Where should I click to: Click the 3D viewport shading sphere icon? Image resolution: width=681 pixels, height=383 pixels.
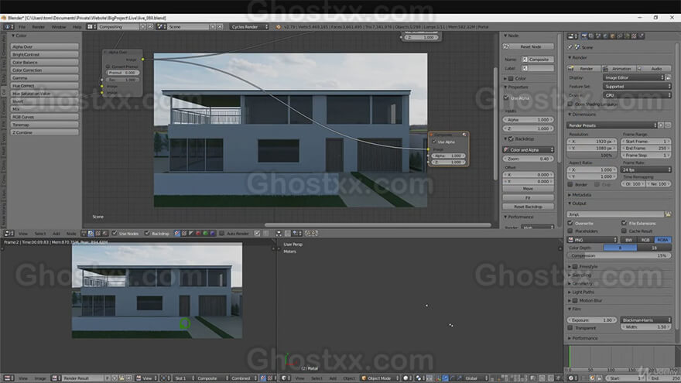coord(406,378)
